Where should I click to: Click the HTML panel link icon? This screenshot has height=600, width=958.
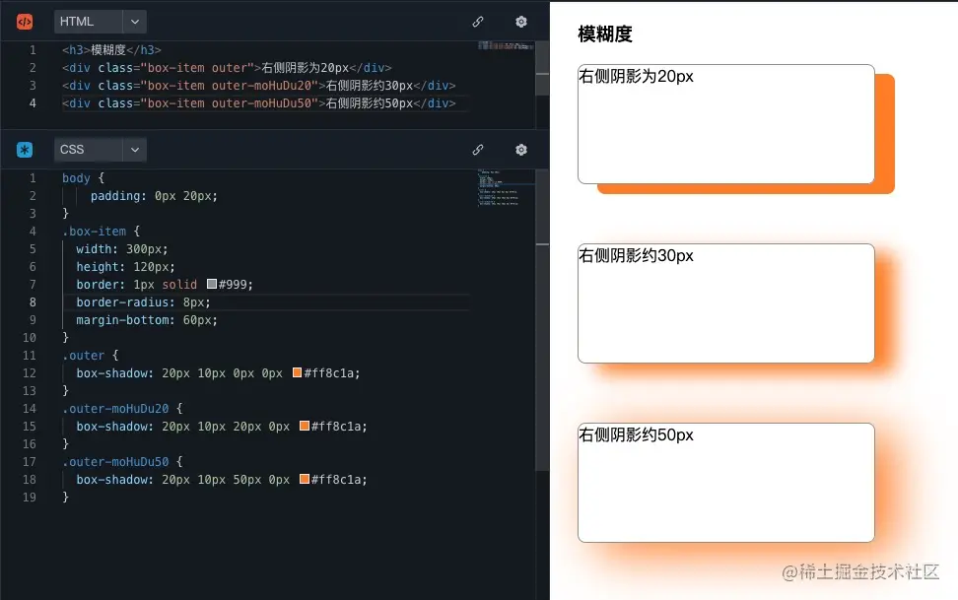pyautogui.click(x=478, y=22)
